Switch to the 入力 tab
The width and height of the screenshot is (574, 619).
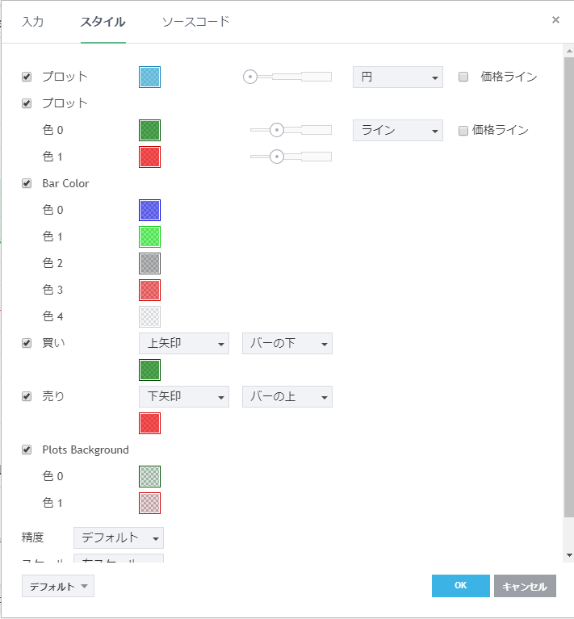[x=33, y=22]
